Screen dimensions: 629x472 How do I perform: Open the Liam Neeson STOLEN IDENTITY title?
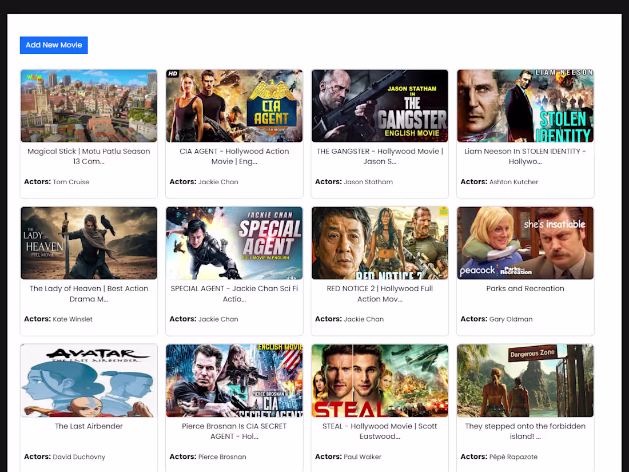point(525,156)
